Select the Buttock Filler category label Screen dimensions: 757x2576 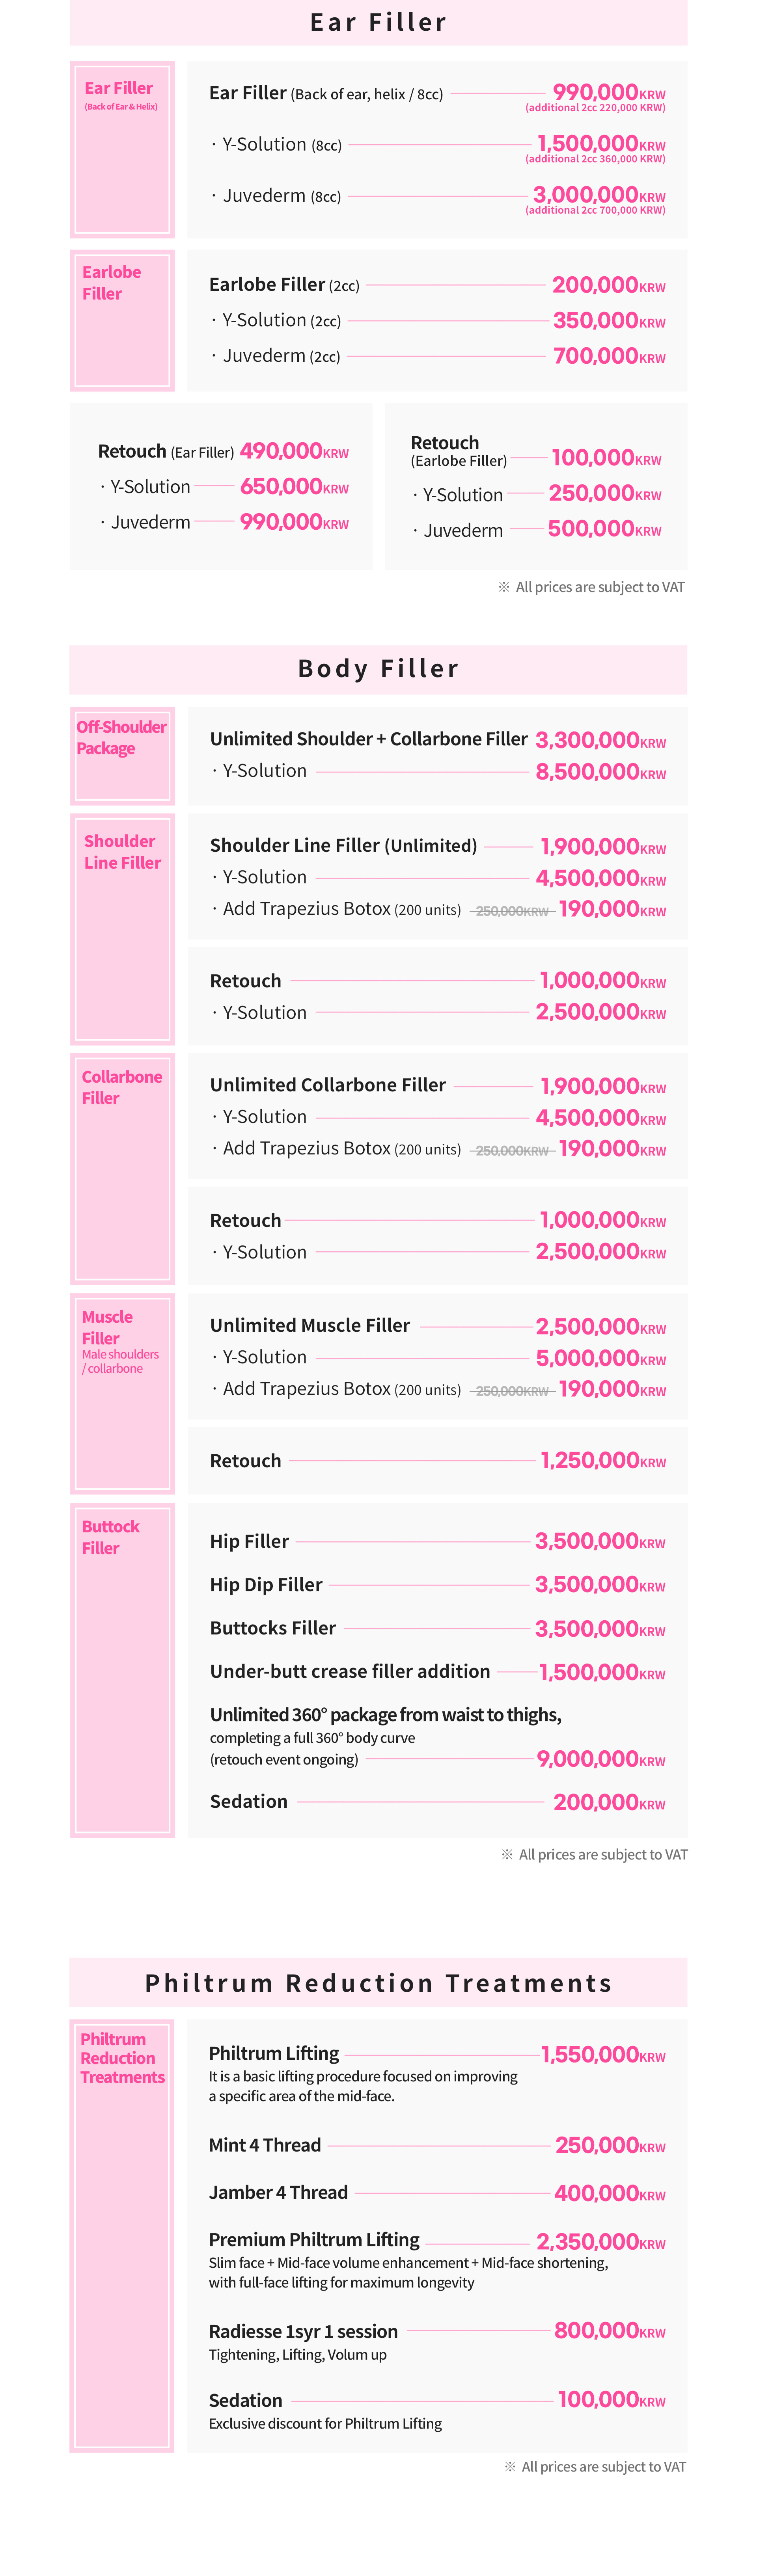110,1537
